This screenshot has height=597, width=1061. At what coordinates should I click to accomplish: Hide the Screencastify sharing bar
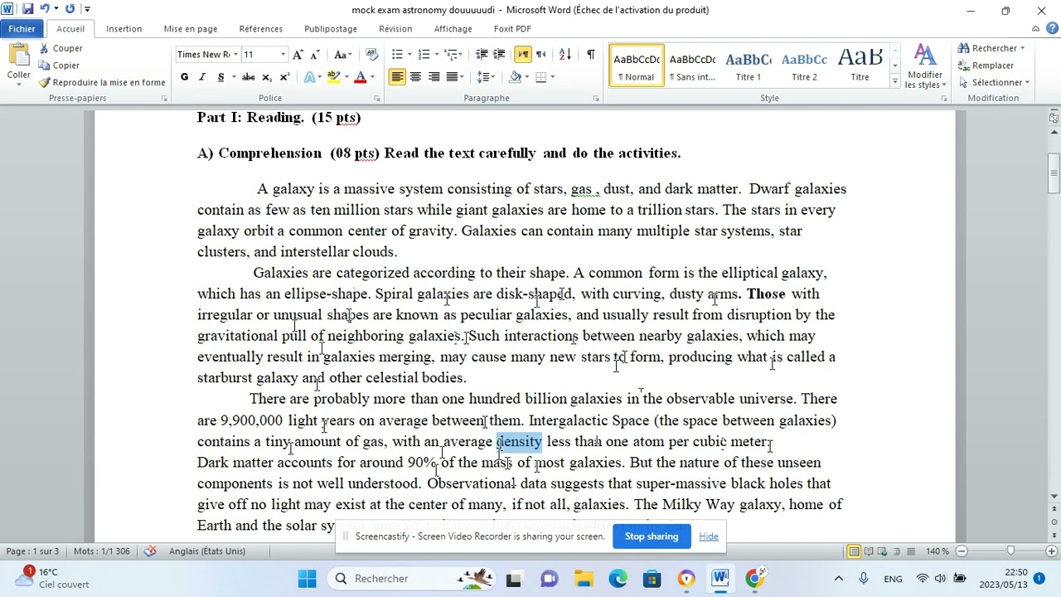[x=709, y=536]
